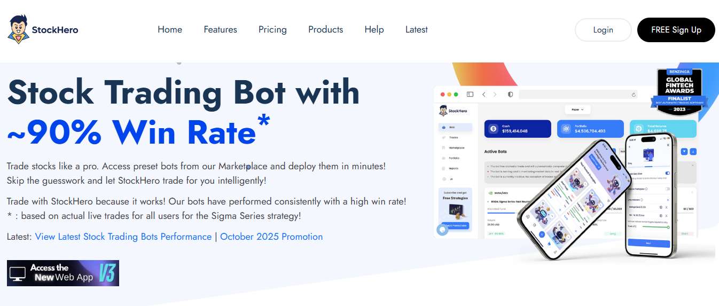Click the '~90% Win Rate' headline text

pos(131,131)
